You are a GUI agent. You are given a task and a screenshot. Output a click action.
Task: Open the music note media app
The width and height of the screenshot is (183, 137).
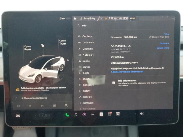tap(76, 115)
